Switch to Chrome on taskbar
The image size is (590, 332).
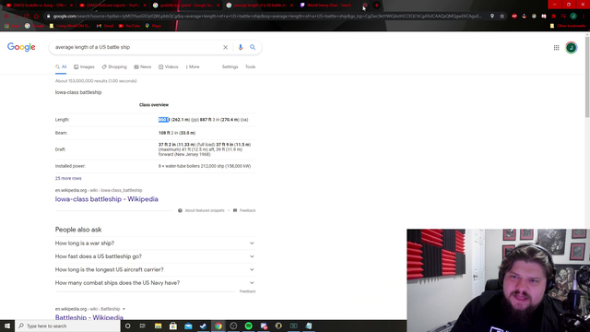click(218, 326)
